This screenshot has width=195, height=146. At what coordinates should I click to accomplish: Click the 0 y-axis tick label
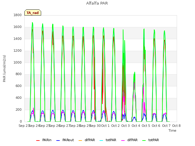pos(21,122)
